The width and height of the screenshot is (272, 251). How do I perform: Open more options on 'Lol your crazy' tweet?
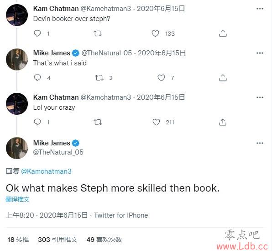[260, 97]
